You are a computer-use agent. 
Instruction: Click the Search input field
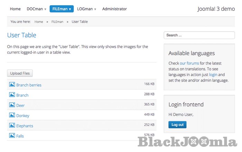coord(199,35)
